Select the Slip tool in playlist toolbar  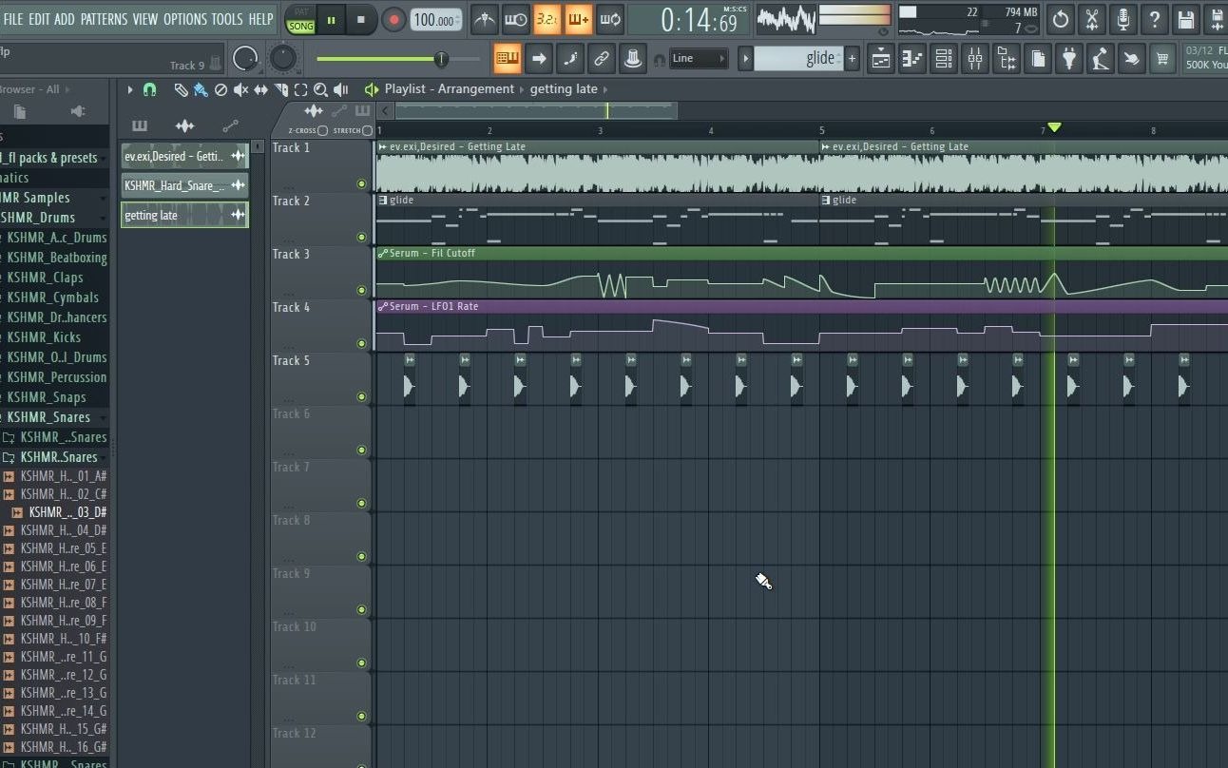(260, 89)
